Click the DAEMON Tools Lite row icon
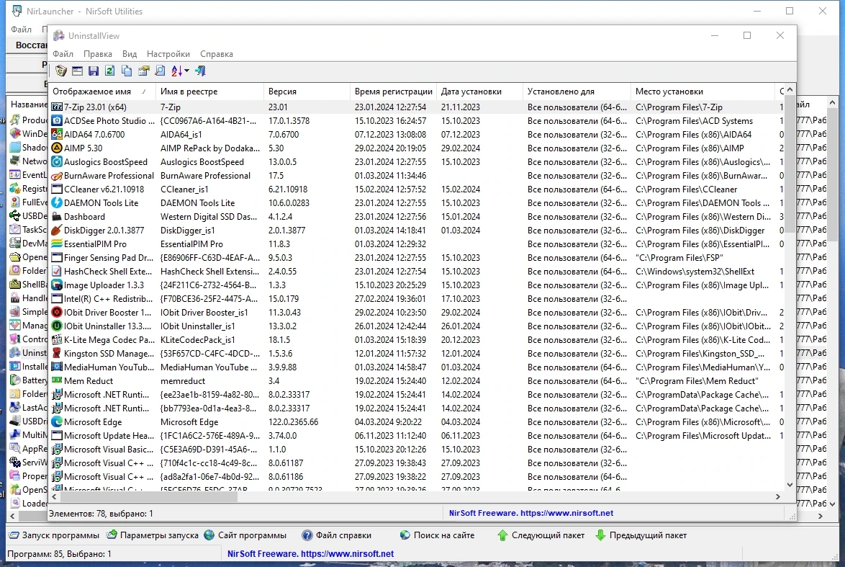Image resolution: width=845 pixels, height=567 pixels. point(57,203)
